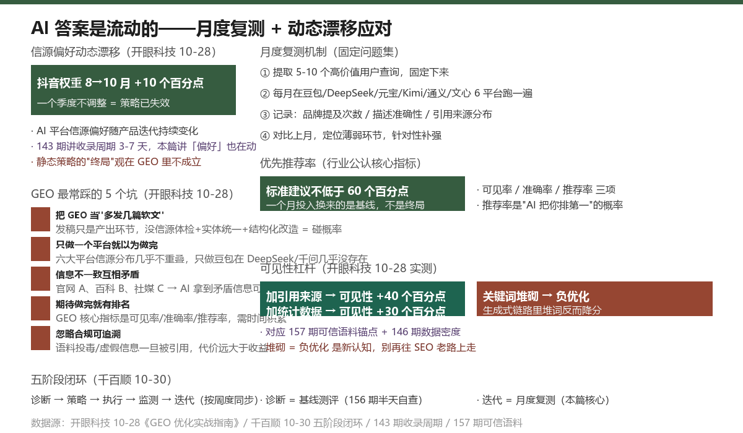The width and height of the screenshot is (743, 433).
Task: Click subtitle '一个季度不调整 = 策略已失效'
Action: pyautogui.click(x=103, y=103)
